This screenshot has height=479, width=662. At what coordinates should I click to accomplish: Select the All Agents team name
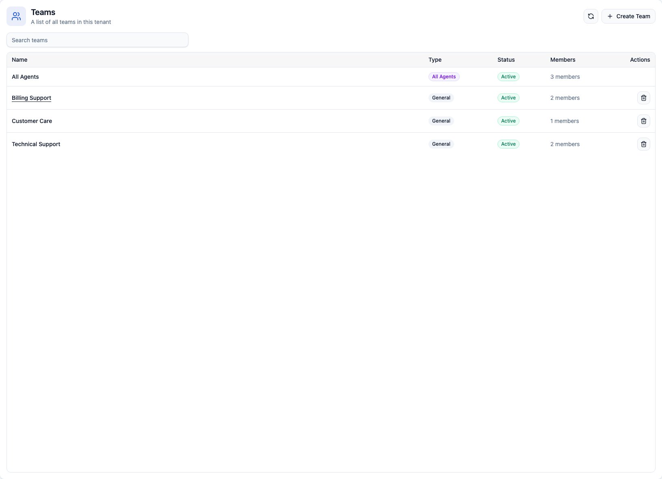point(25,77)
